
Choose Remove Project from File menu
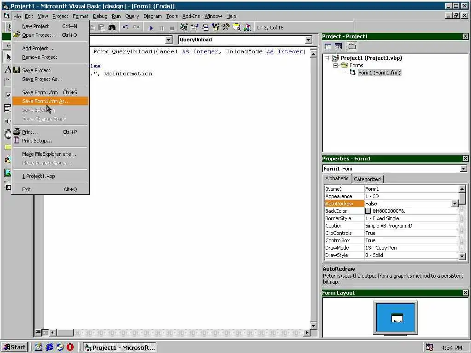51,57
